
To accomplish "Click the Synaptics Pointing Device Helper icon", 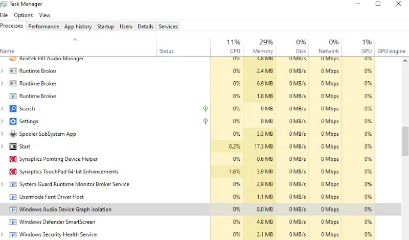I will [x=13, y=159].
